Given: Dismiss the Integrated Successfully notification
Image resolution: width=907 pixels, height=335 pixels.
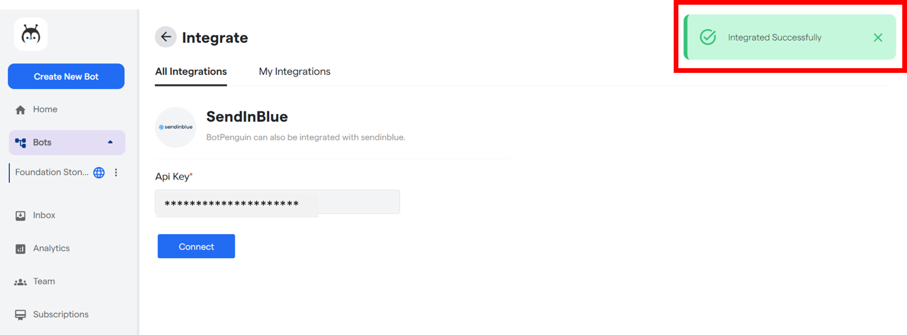Looking at the screenshot, I should pos(878,38).
